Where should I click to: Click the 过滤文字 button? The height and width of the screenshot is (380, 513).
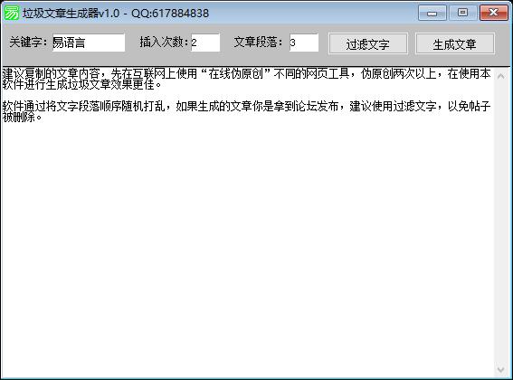[x=368, y=43]
